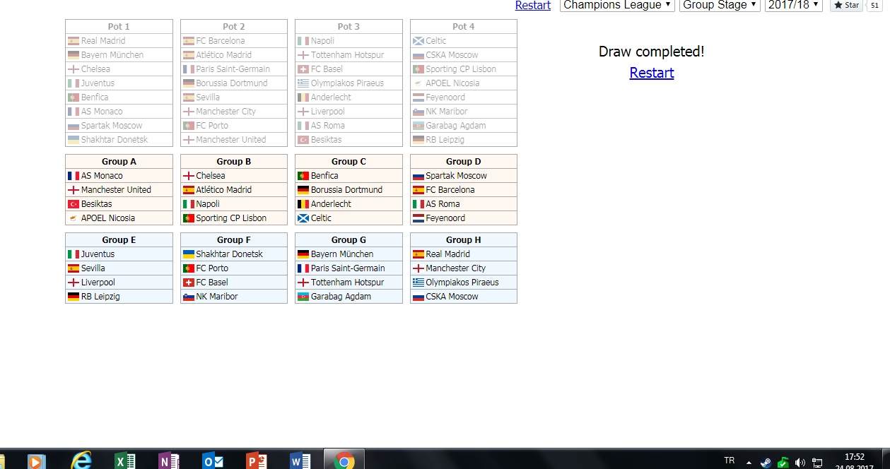Click greyed RB Leipzig in Pot 4

(464, 140)
